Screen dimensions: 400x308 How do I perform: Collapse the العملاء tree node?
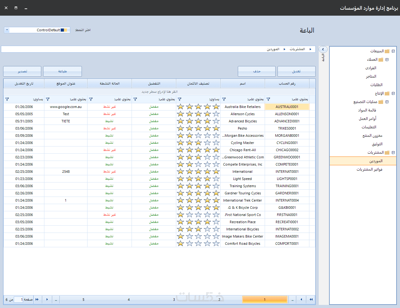click(387, 59)
